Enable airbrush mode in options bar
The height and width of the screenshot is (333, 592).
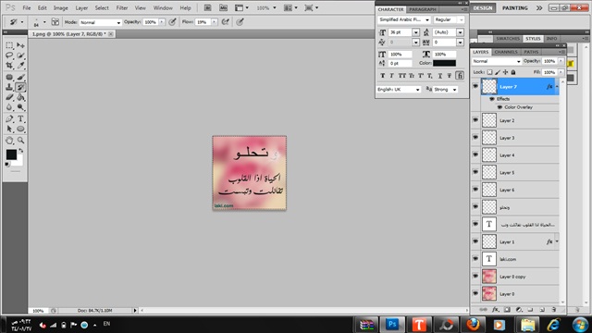(x=226, y=22)
